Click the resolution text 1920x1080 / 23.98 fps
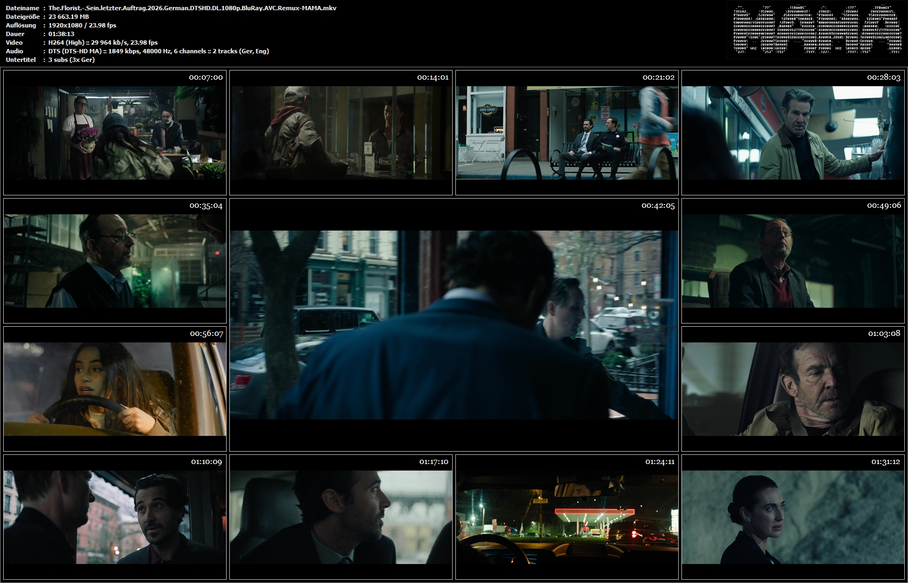Viewport: 908px width, 583px height. tap(82, 25)
